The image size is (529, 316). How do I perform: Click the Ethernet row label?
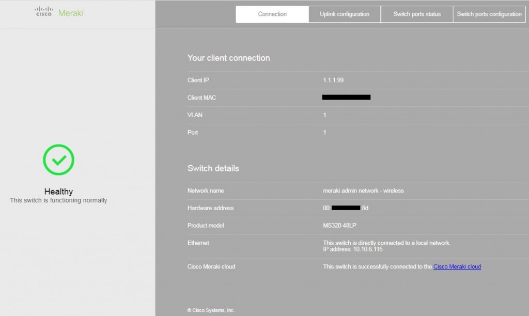pos(198,243)
